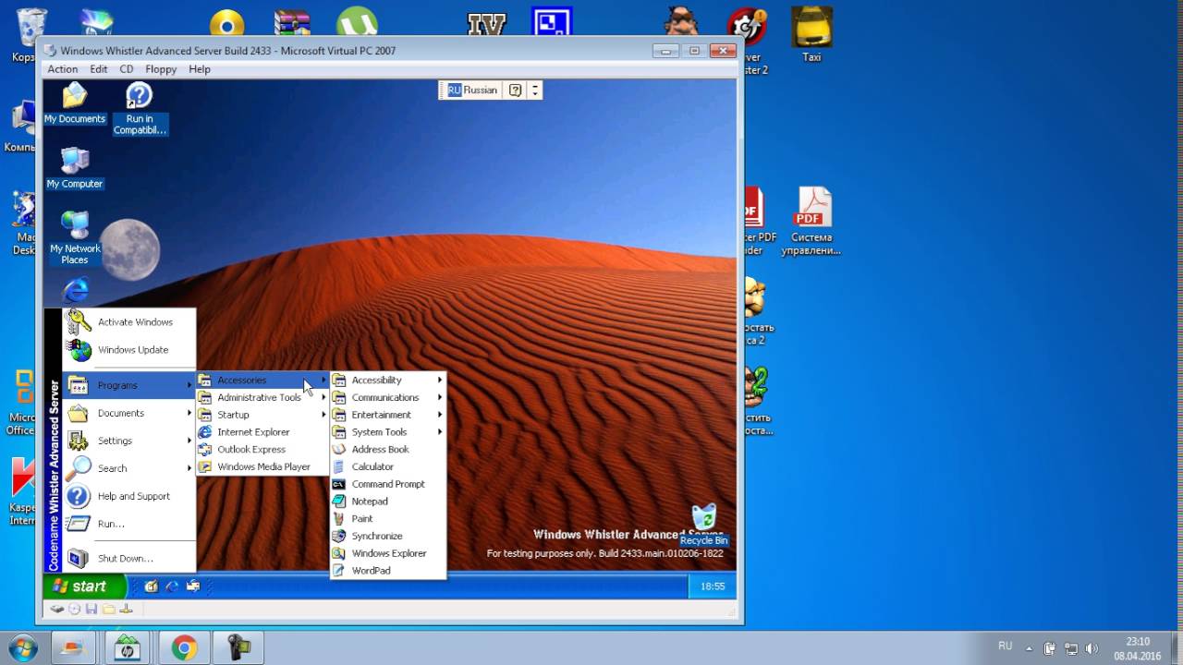The height and width of the screenshot is (665, 1183).
Task: Click shared folders status icon in Virtual PC
Action: pyautogui.click(x=108, y=609)
